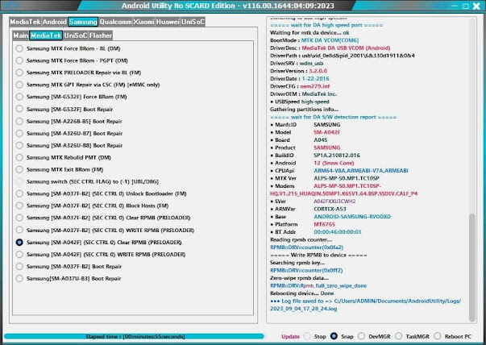
Task: Select the Stop radio option
Action: tap(307, 336)
